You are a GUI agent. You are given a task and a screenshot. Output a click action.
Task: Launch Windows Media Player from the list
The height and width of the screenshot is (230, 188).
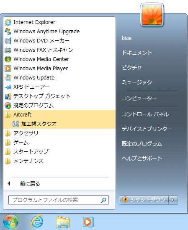tap(59, 69)
